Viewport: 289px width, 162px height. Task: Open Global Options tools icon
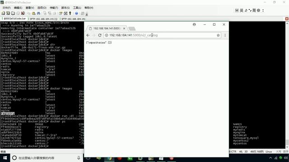point(65,13)
